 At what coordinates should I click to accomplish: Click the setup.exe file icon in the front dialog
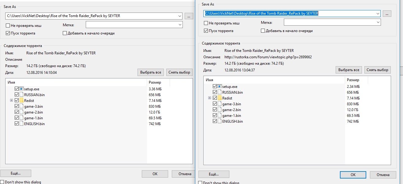[x=220, y=86]
